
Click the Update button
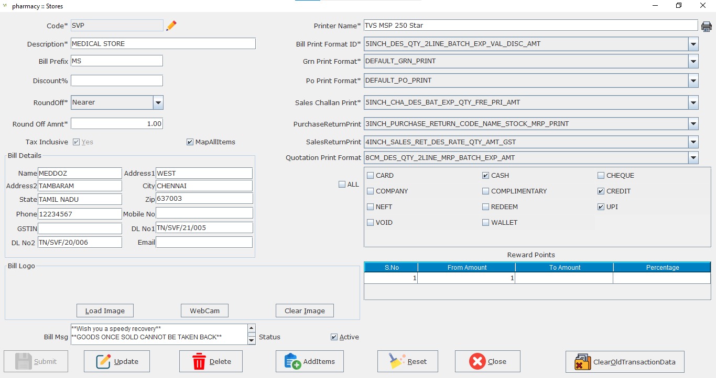(x=117, y=361)
